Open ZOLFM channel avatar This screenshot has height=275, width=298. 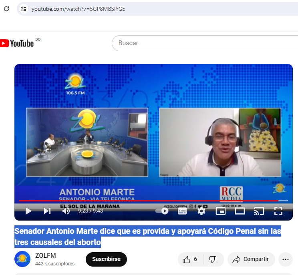pos(22,259)
